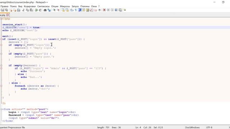Screen dimensions: 230x129
Task: Collapse fold at if (empty($errors)) line
Action: [x=1, y=65]
